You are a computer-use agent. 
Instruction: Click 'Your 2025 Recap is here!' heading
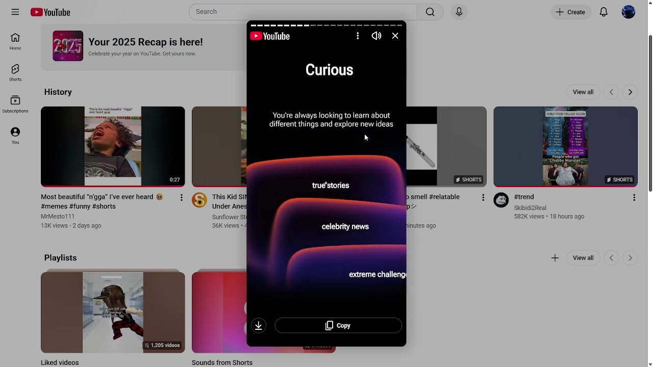tap(145, 42)
